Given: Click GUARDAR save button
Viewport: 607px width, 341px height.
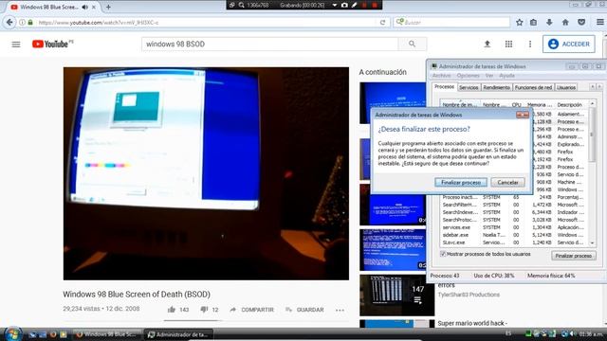Looking at the screenshot, I should [x=304, y=310].
